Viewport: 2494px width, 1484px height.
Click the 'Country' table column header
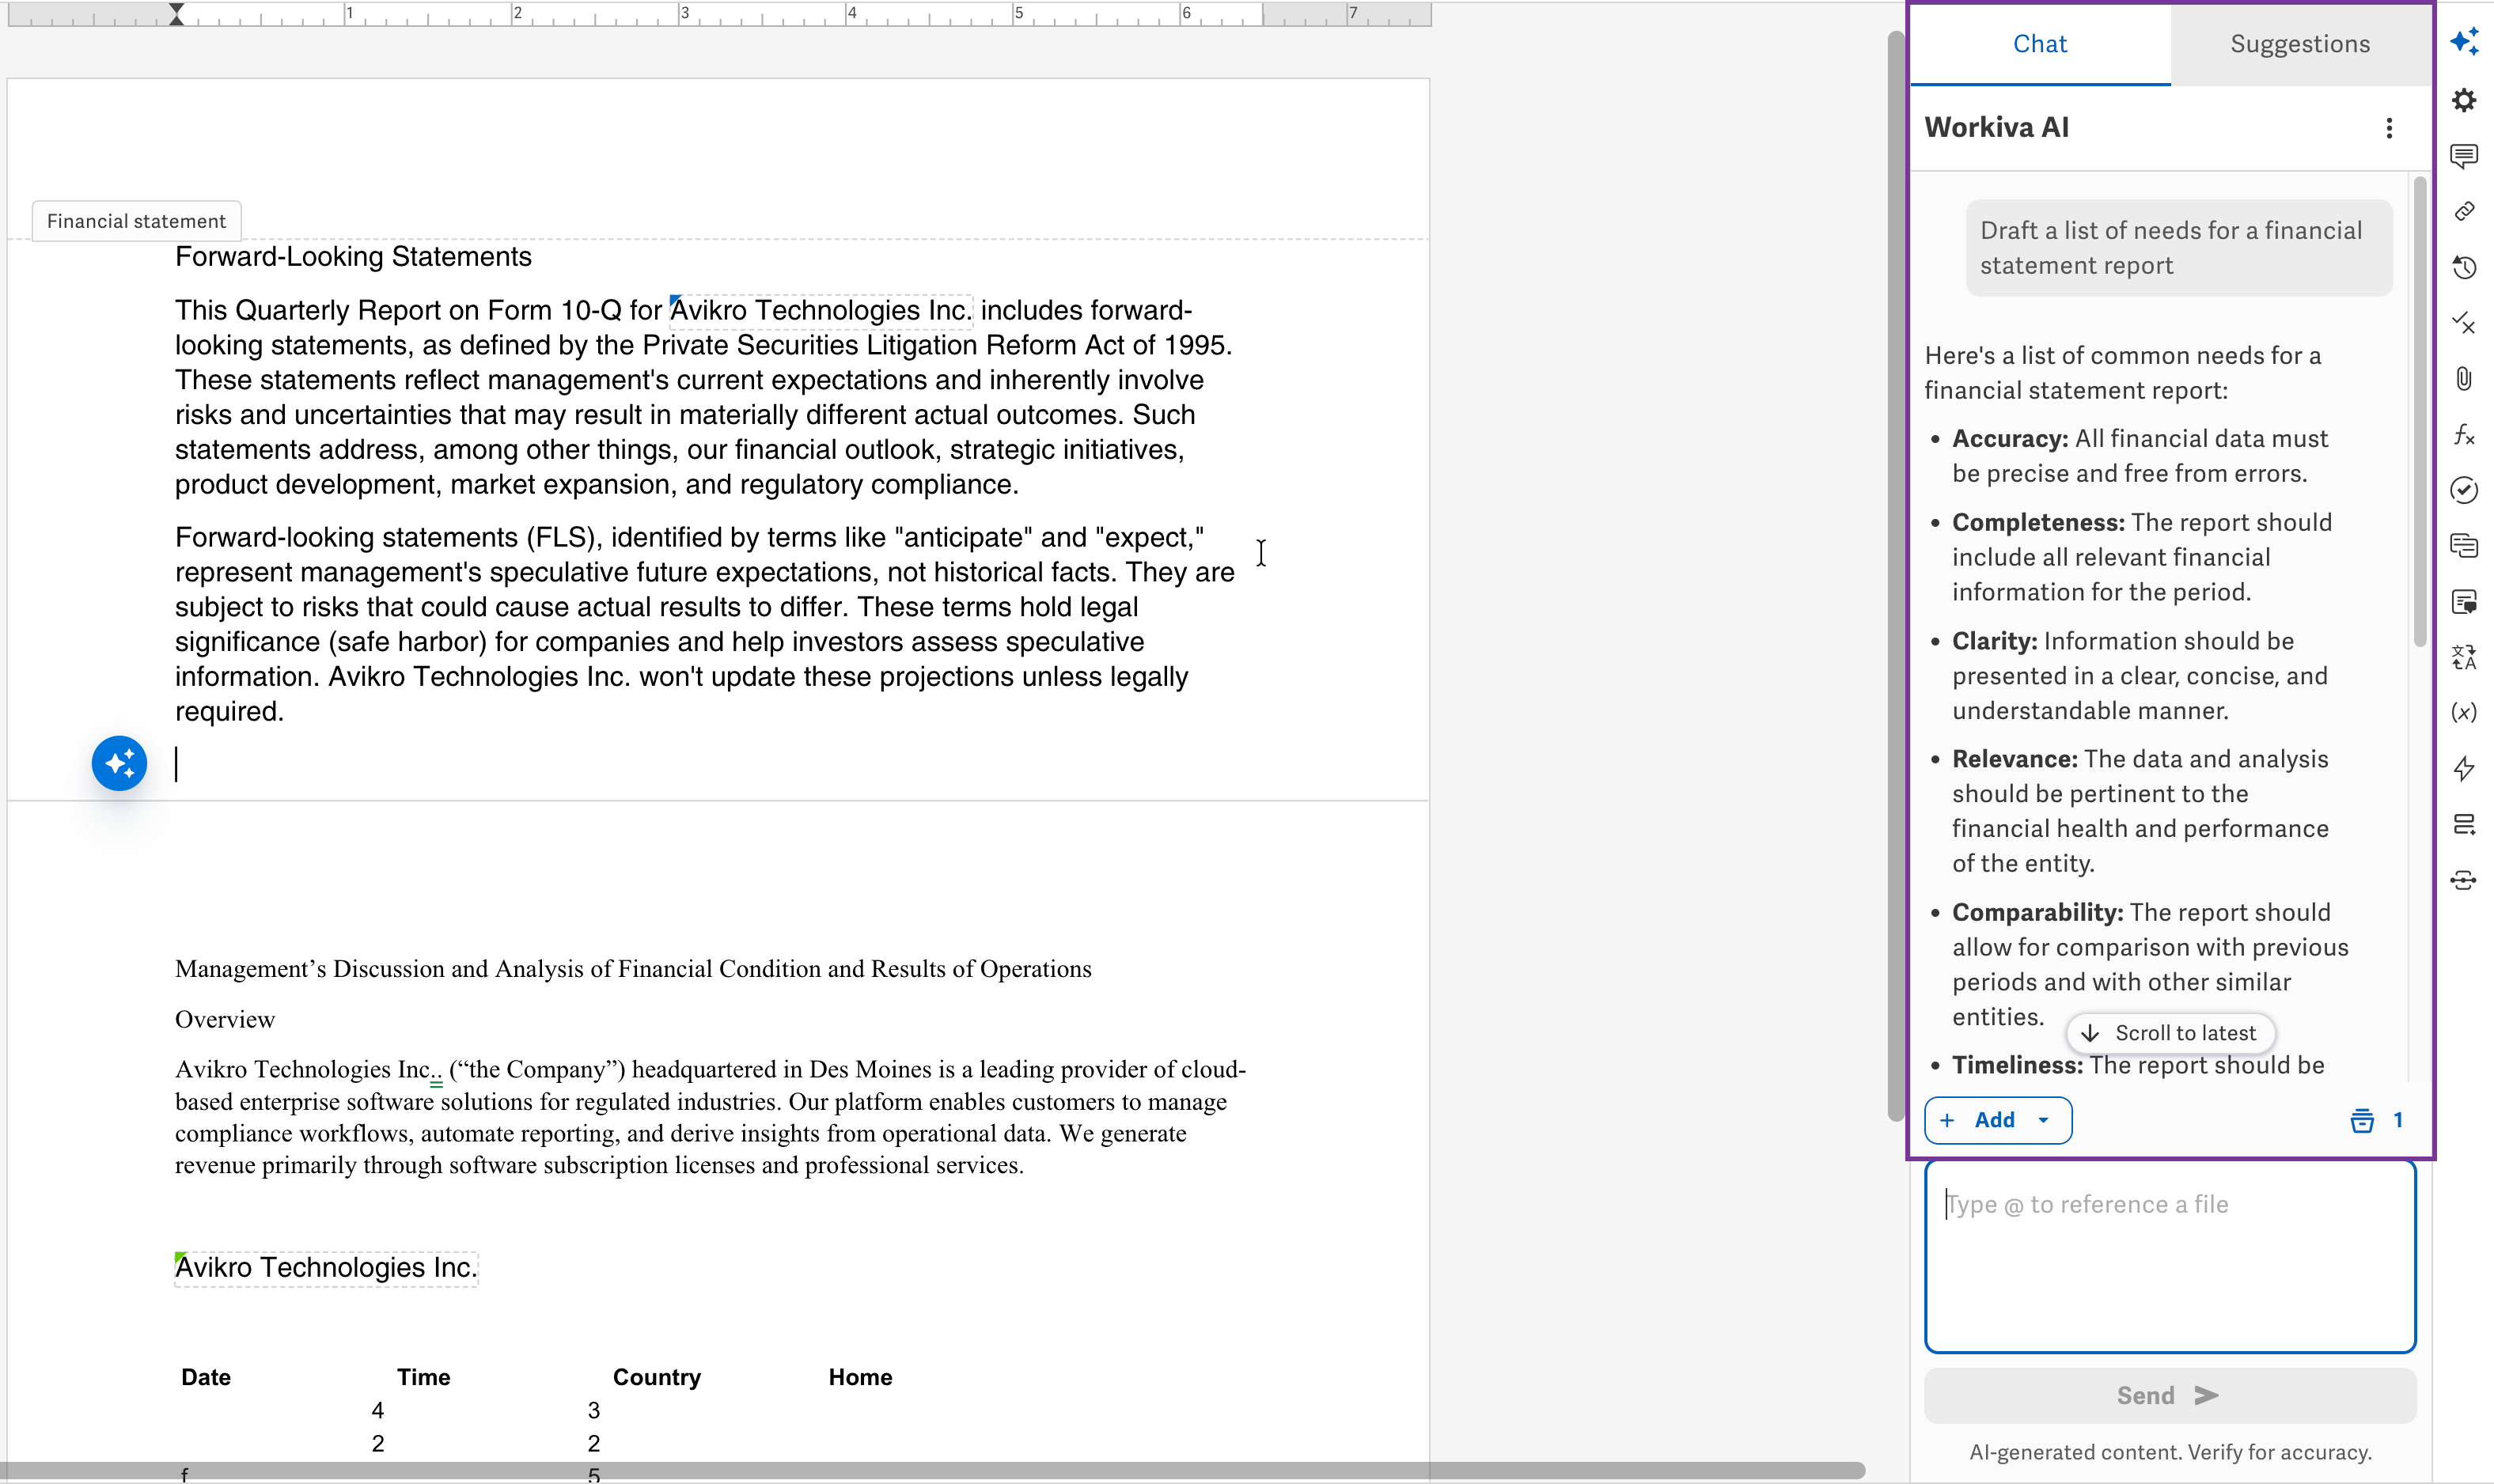click(657, 1377)
